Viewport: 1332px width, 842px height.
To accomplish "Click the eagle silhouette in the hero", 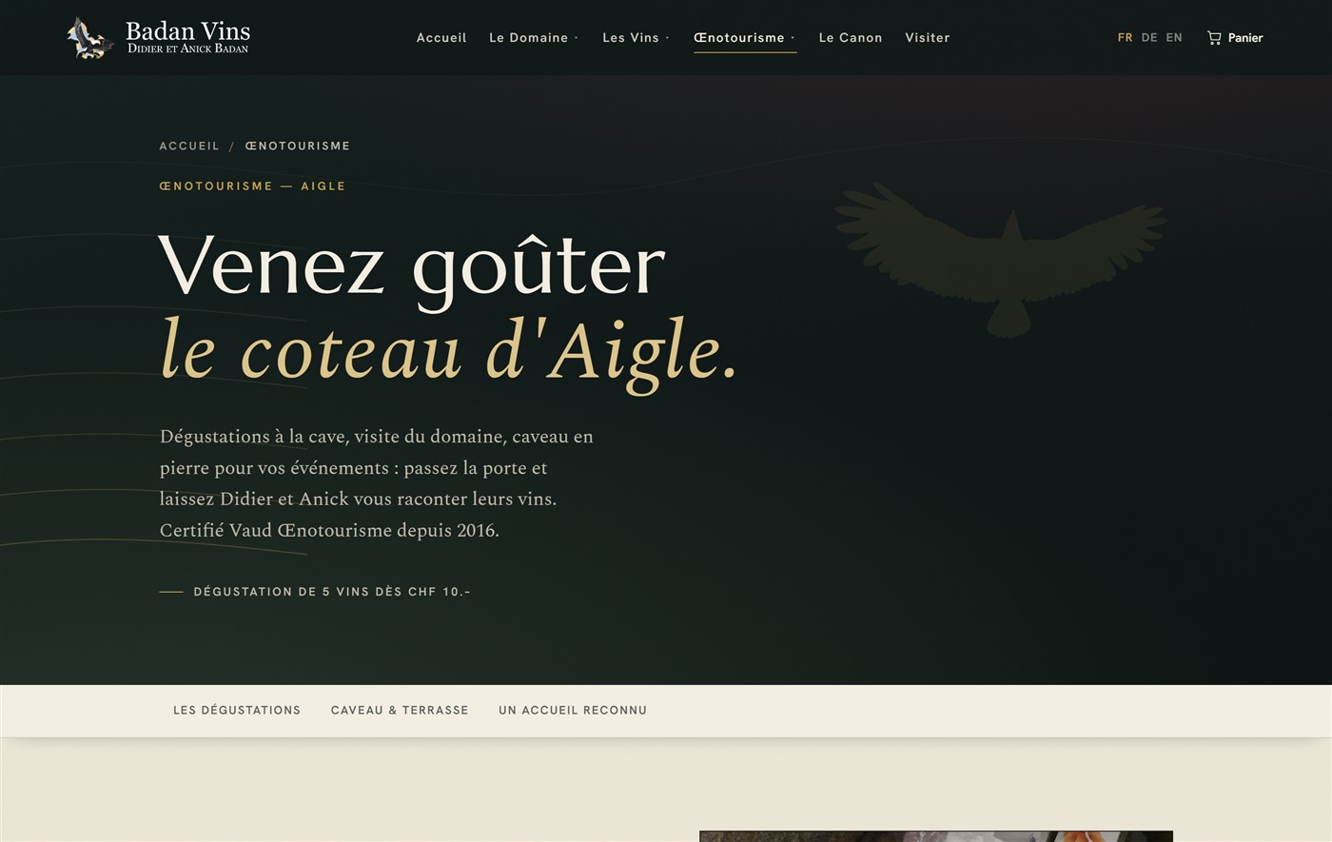I will (x=1001, y=260).
